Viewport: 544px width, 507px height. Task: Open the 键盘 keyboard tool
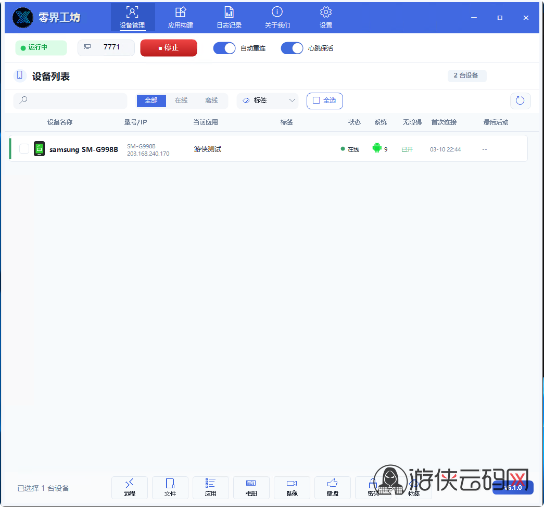pyautogui.click(x=333, y=488)
